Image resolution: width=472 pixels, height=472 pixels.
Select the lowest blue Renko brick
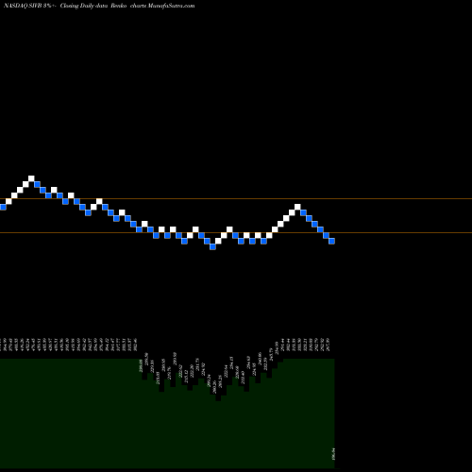(212, 246)
